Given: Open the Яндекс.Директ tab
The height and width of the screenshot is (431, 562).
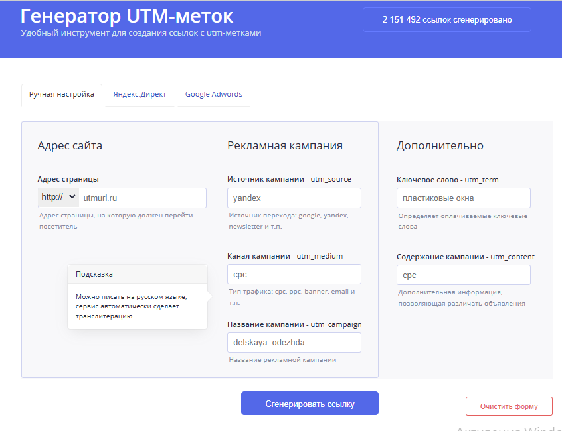Looking at the screenshot, I should [140, 95].
